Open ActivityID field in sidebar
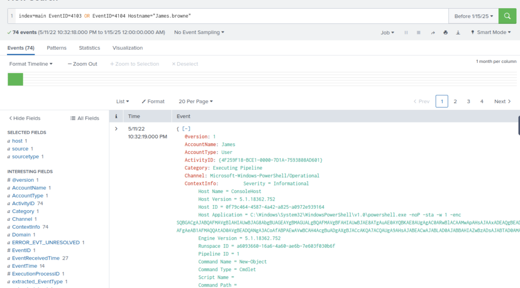Viewport: 520px width, 288px height. click(x=23, y=203)
